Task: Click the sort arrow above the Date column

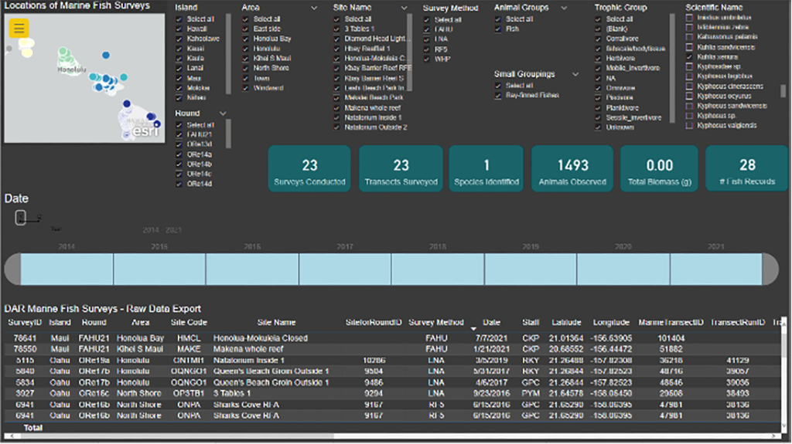Action: tap(473, 329)
